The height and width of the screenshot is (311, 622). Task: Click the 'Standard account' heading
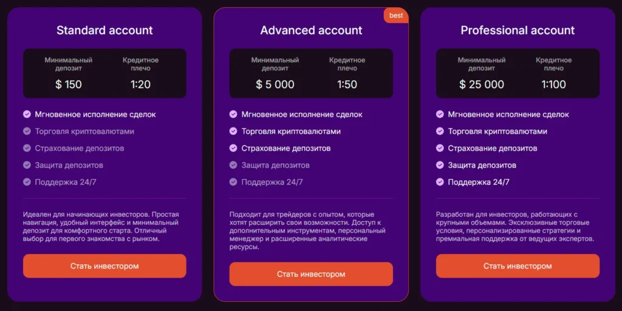[104, 30]
